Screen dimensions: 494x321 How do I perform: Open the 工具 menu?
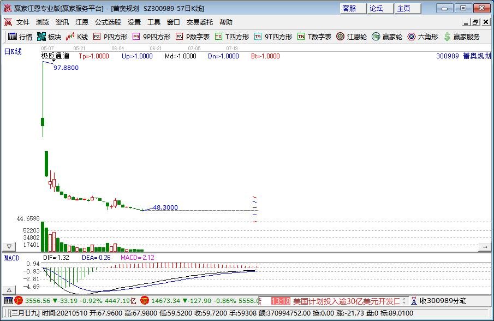(x=154, y=22)
